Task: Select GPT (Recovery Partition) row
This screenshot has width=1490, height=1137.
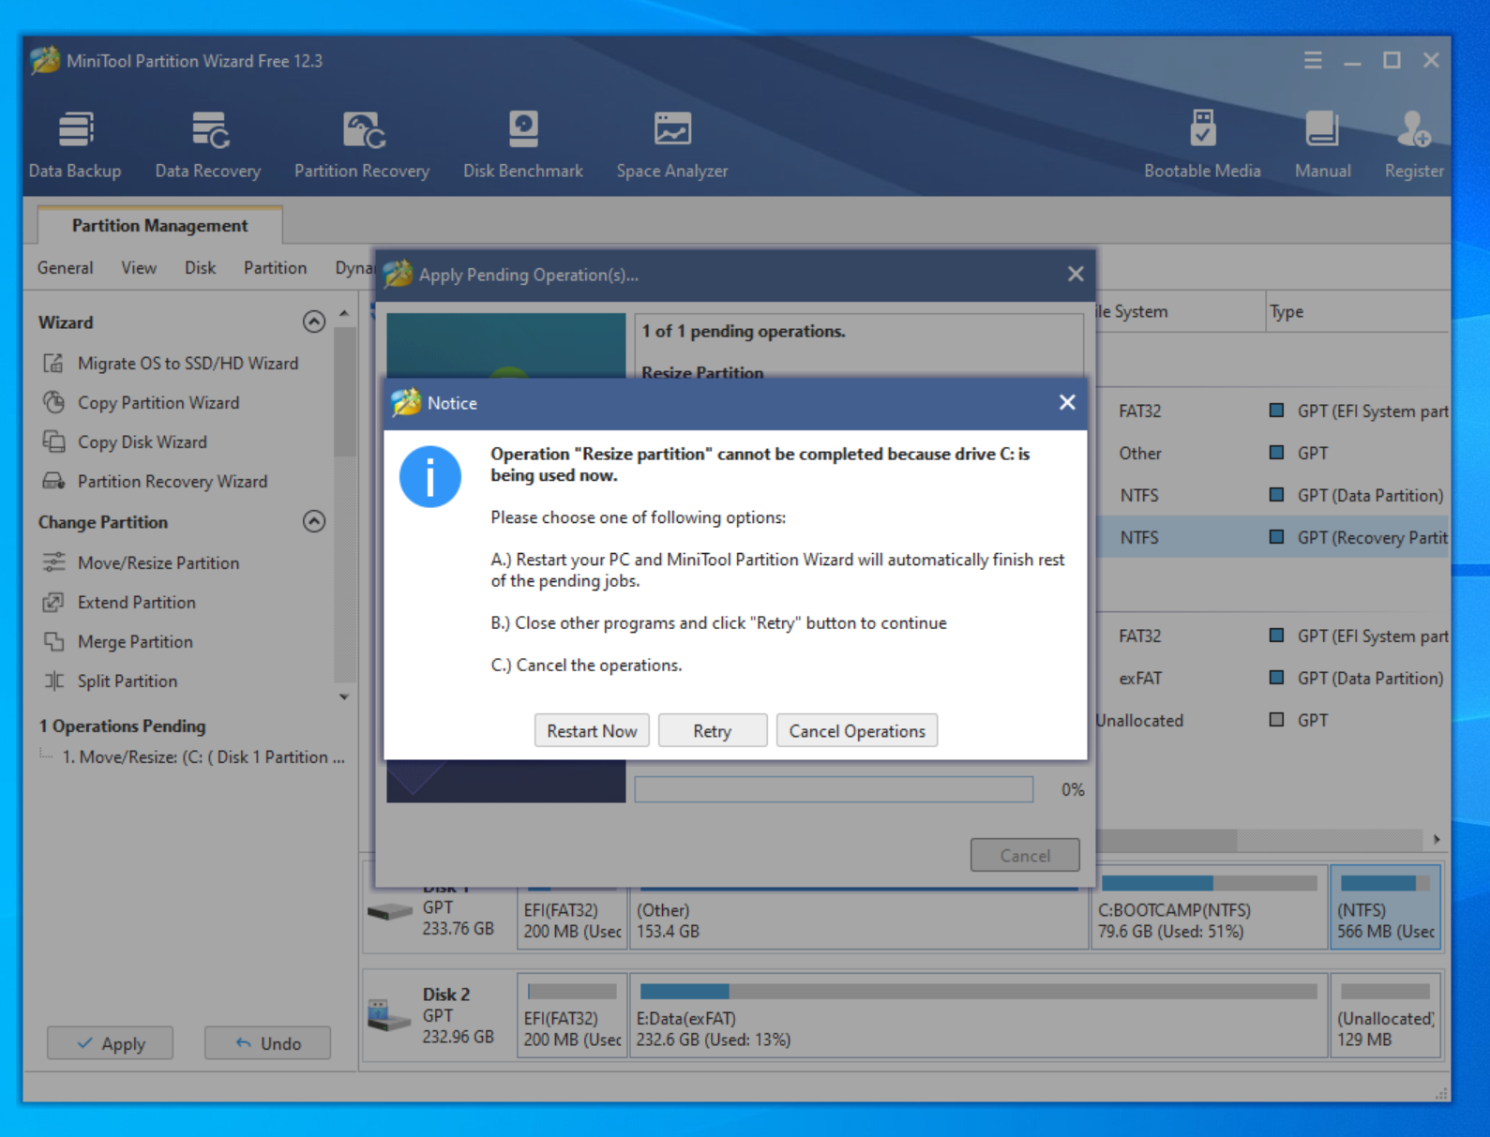Action: pyautogui.click(x=1272, y=537)
